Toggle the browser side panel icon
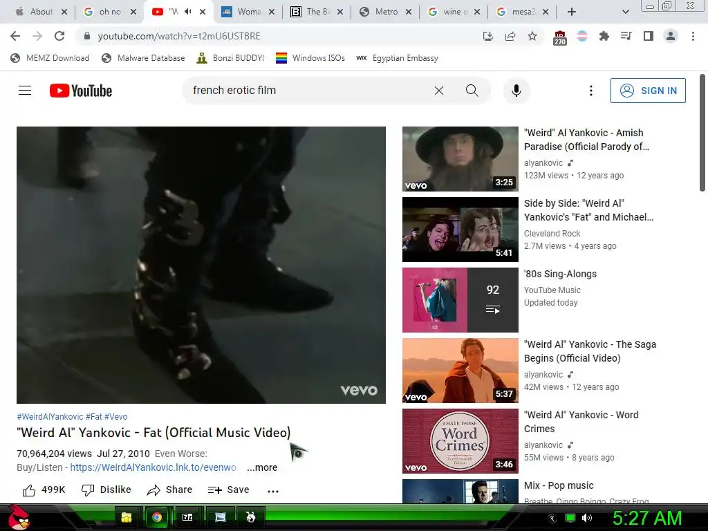This screenshot has height=531, width=708. (x=649, y=36)
